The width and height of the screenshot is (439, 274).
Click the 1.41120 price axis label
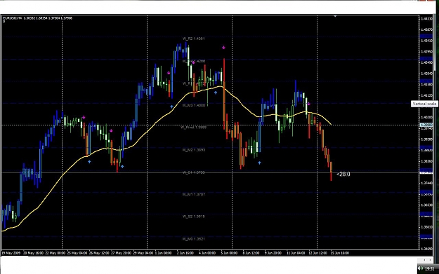426,95
